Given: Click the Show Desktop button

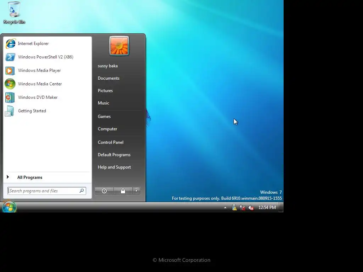Looking at the screenshot, I should 281,207.
